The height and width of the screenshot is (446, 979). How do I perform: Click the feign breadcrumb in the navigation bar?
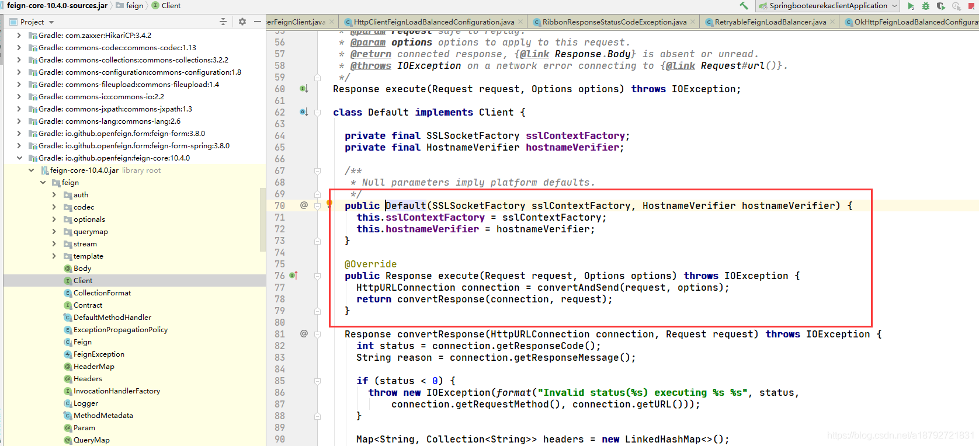click(130, 5)
